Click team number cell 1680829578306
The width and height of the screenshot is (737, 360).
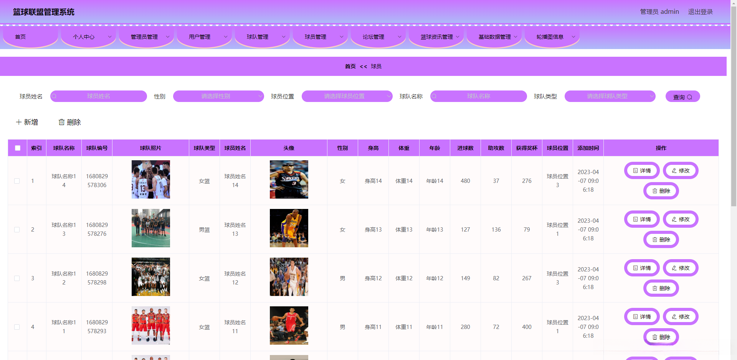[97, 181]
